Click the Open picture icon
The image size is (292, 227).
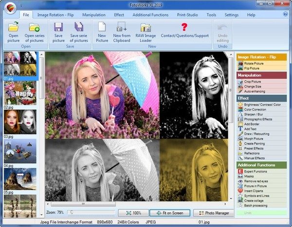(13, 27)
